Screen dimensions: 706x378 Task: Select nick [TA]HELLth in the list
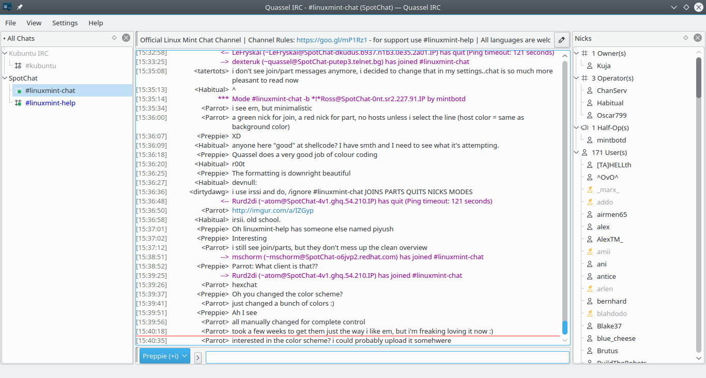point(614,165)
